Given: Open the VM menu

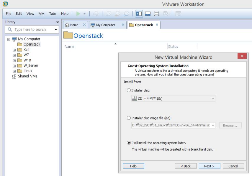Looking at the screenshot, I should tap(42, 14).
